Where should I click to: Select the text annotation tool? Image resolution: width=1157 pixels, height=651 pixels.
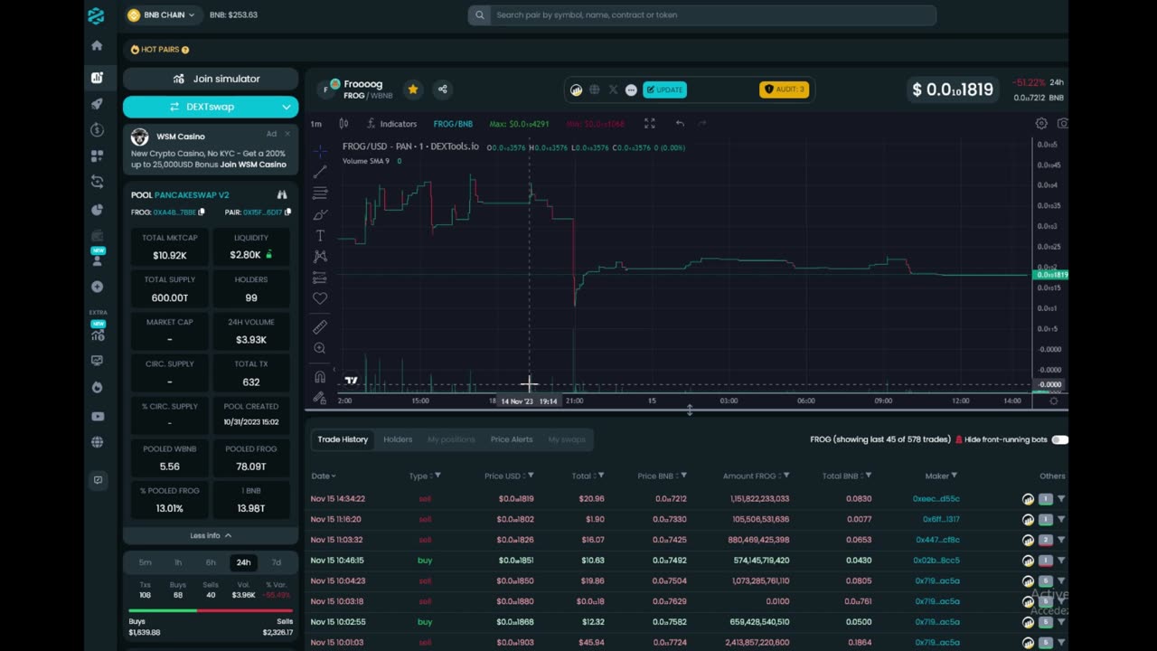point(320,235)
